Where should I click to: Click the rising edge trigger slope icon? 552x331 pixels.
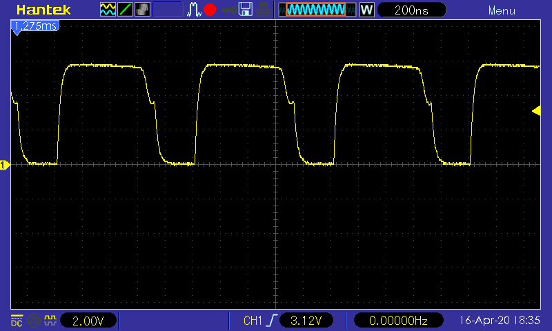pos(271,320)
